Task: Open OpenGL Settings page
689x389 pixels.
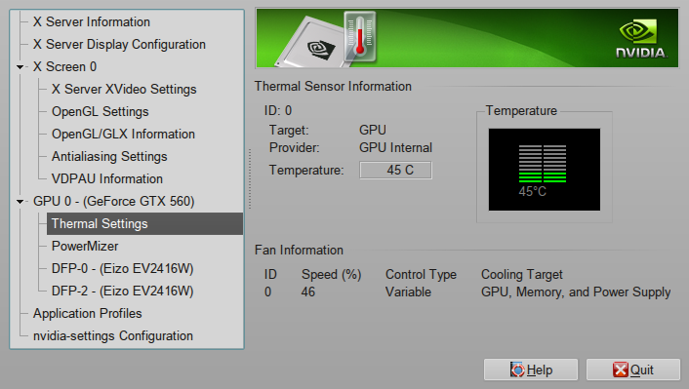Action: pos(101,111)
